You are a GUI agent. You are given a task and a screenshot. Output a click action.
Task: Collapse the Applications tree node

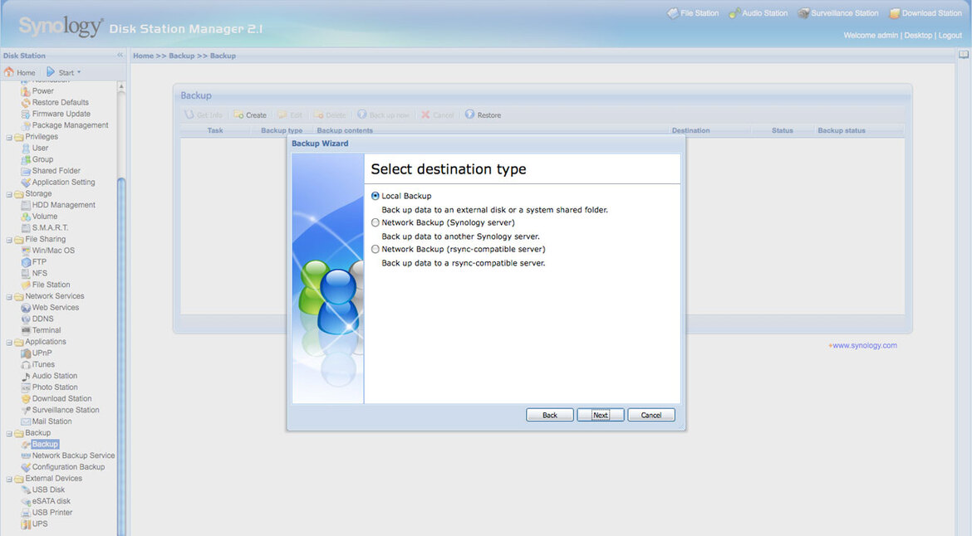click(x=9, y=343)
